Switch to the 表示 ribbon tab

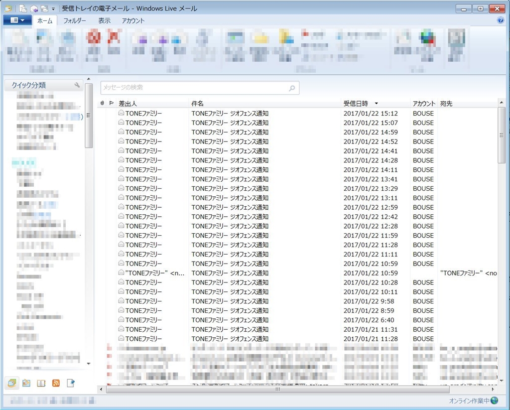105,21
